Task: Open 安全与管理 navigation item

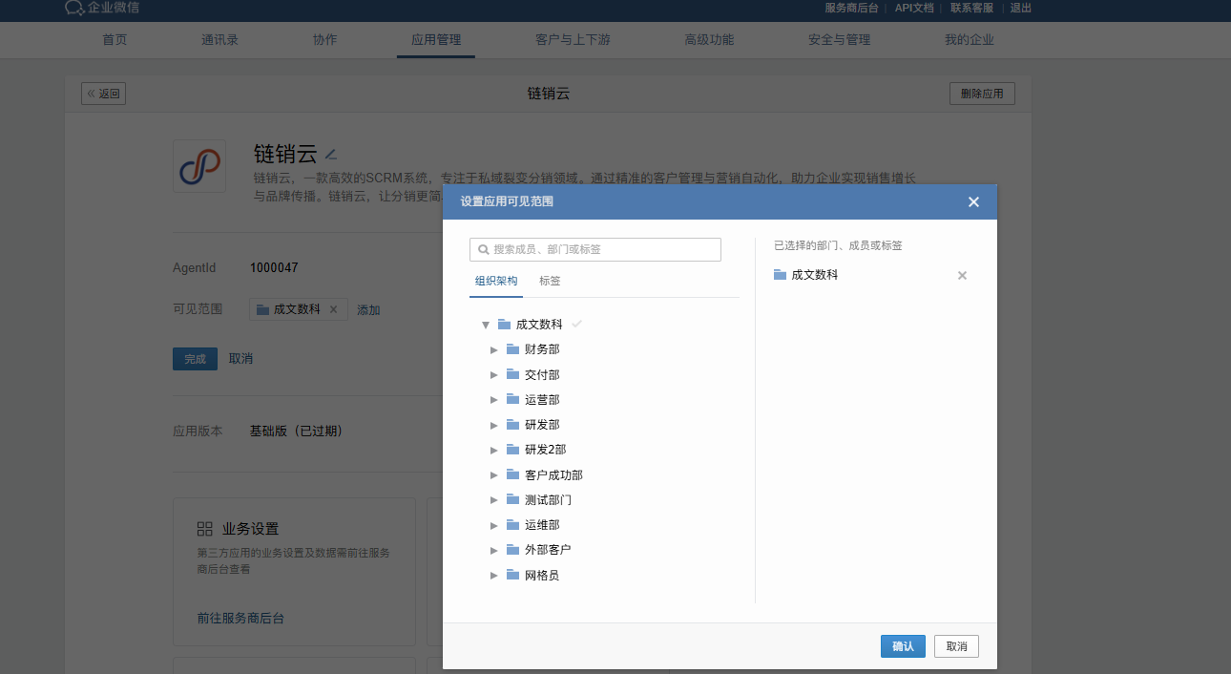Action: (x=839, y=40)
